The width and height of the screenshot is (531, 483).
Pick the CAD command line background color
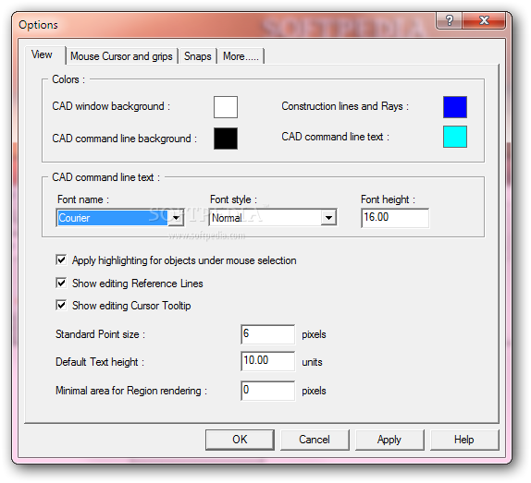coord(226,139)
